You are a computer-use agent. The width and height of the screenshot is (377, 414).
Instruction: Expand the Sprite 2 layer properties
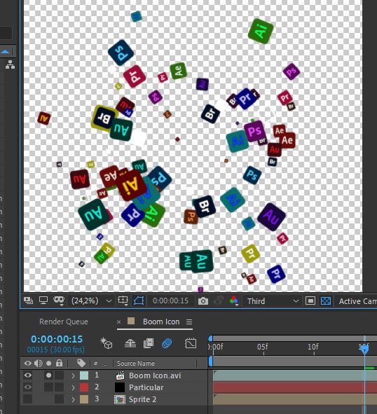click(x=73, y=399)
